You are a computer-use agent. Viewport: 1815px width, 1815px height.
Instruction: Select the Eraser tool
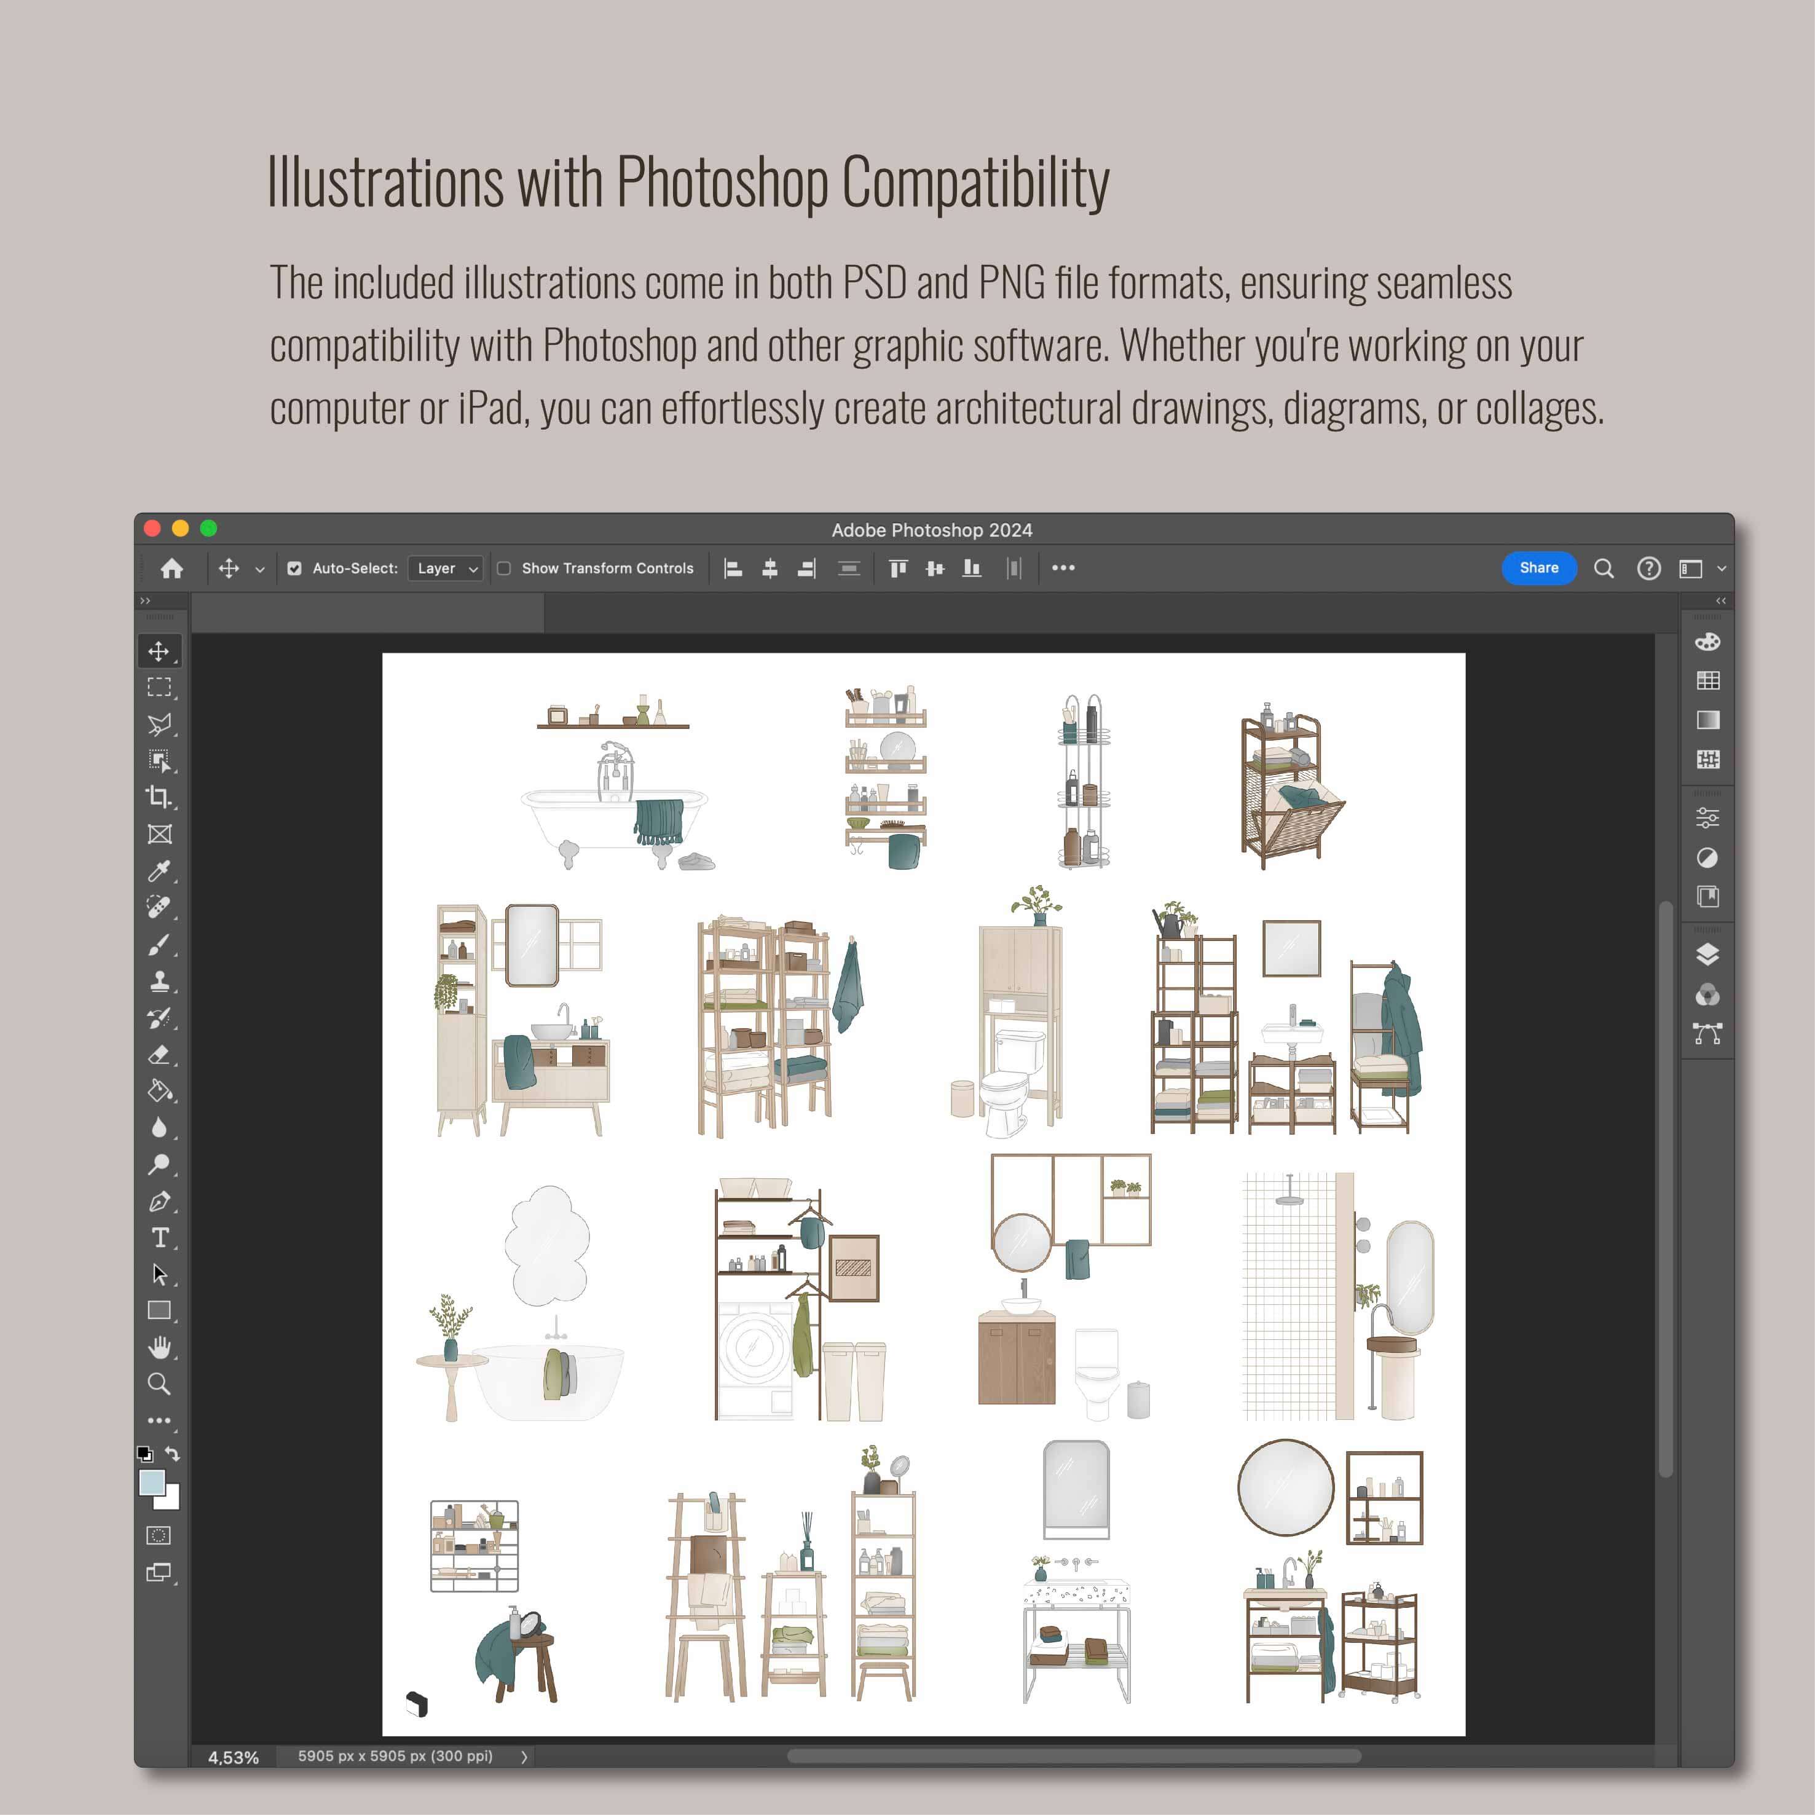[x=159, y=1055]
